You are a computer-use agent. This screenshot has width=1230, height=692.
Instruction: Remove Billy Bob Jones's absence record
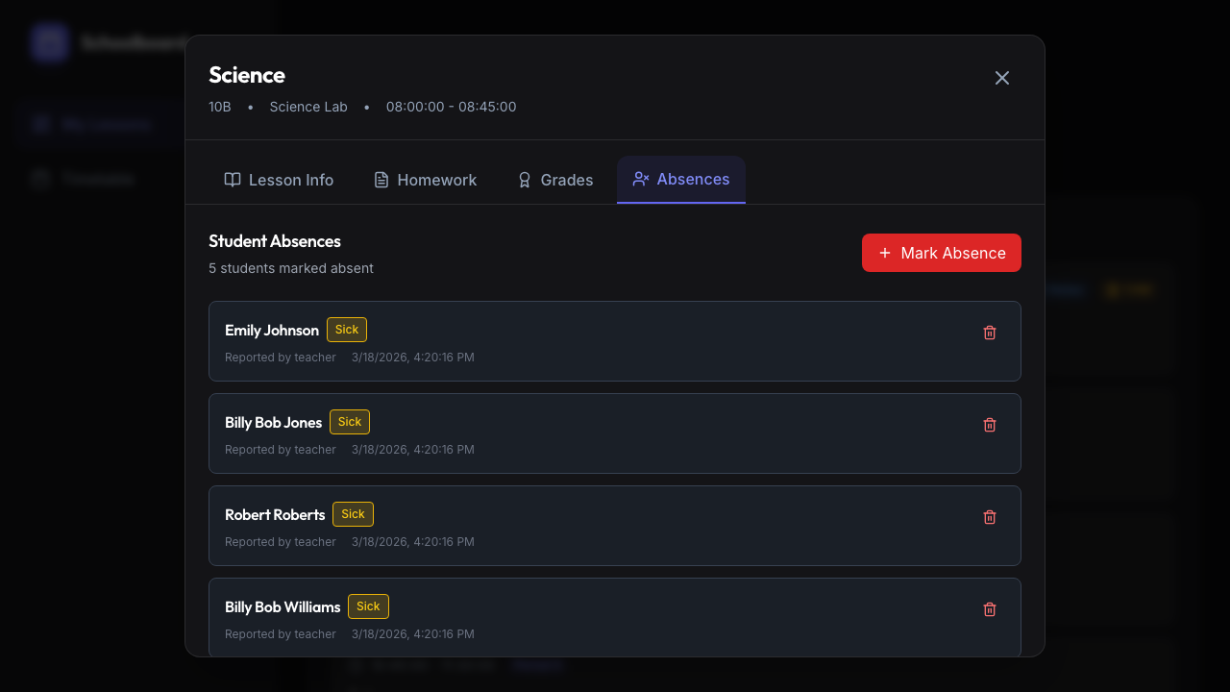[990, 425]
